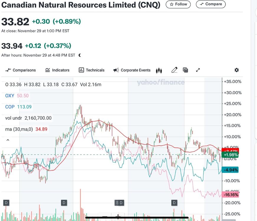Toggle the COP comparison legend entry
This screenshot has height=221, width=257.
tap(18, 107)
